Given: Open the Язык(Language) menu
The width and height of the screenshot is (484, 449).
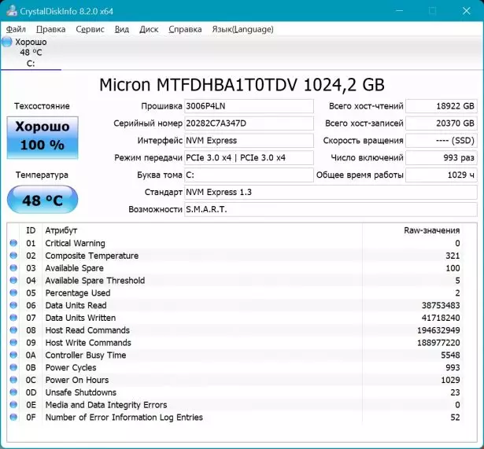Looking at the screenshot, I should [242, 29].
